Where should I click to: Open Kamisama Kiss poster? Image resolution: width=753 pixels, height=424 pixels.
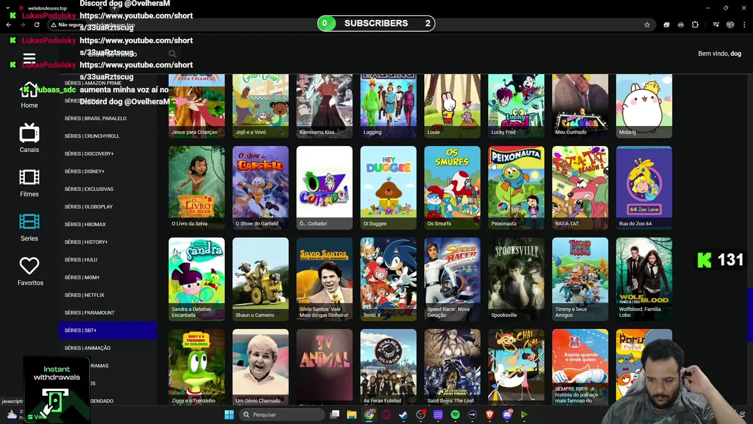[x=324, y=106]
